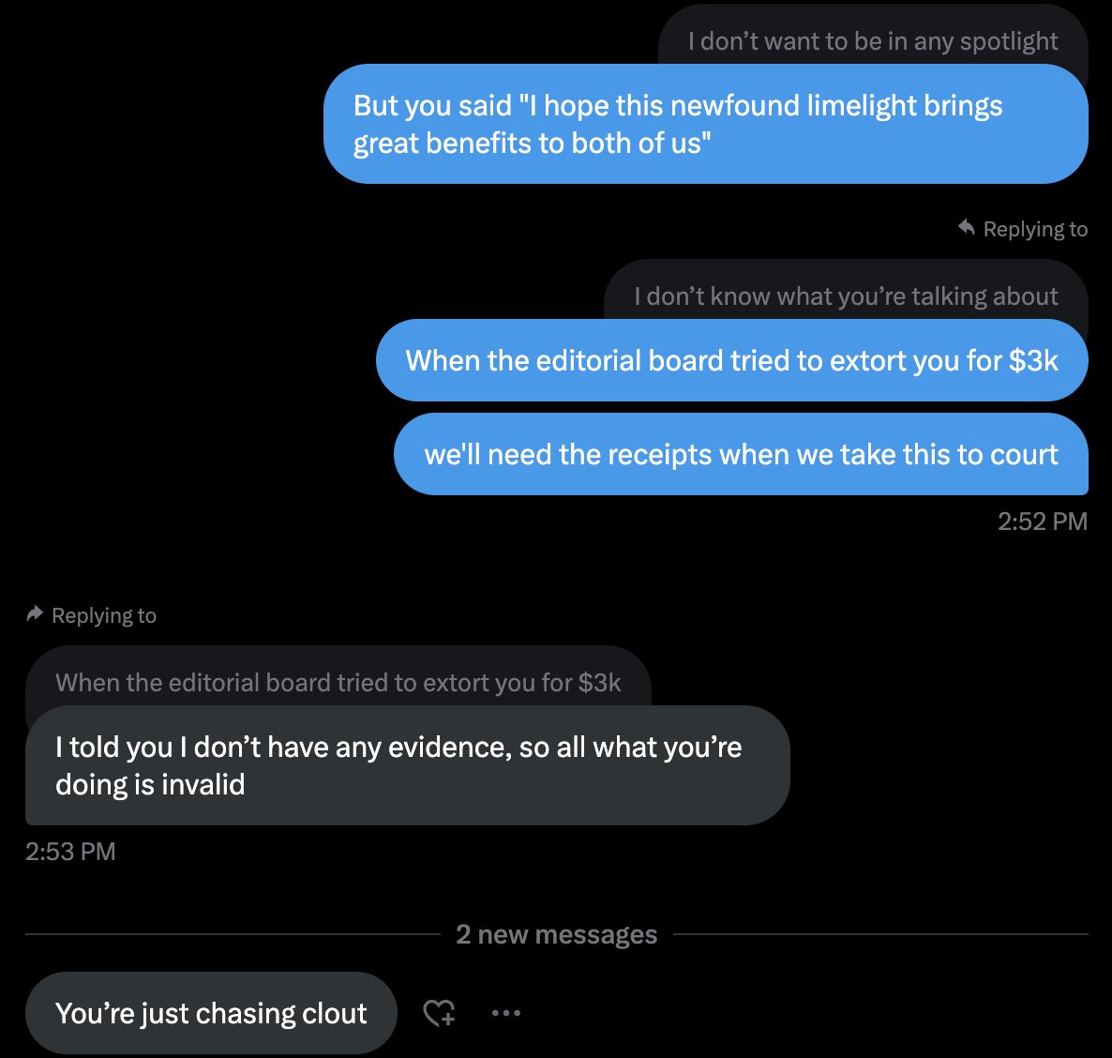Click the right-side 'Replying to' label
Image resolution: width=1112 pixels, height=1058 pixels.
(1035, 229)
